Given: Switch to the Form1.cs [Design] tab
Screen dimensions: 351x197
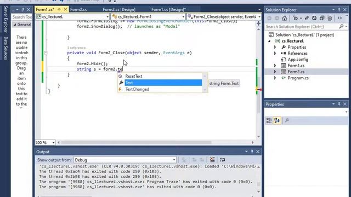Looking at the screenshot, I should click(168, 10).
